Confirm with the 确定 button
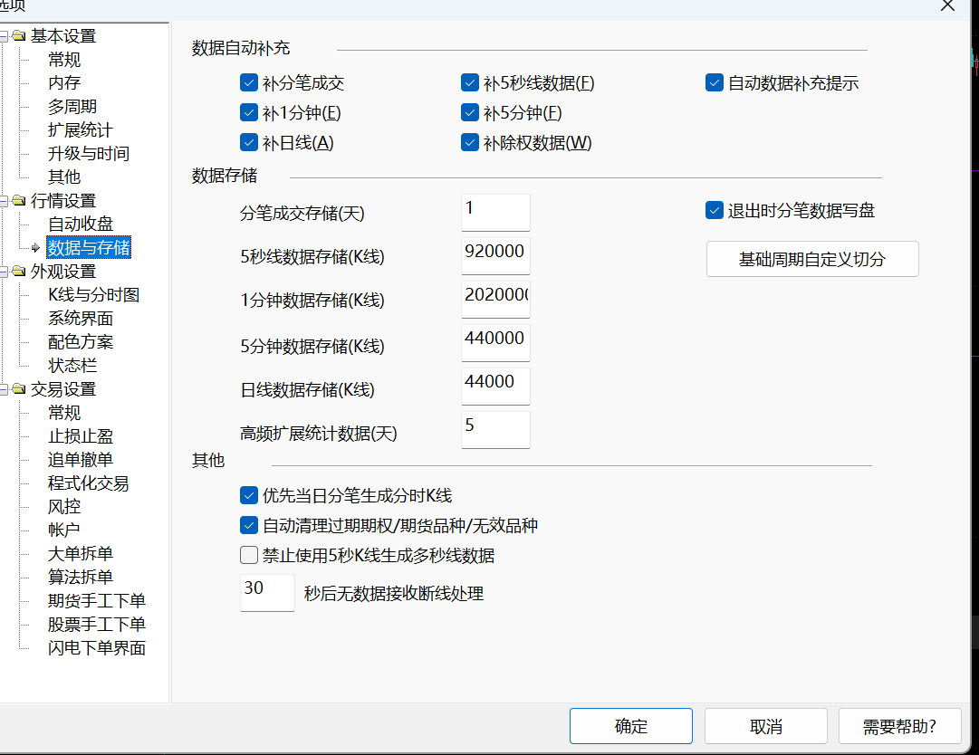Viewport: 979px width, 755px height. tap(630, 726)
